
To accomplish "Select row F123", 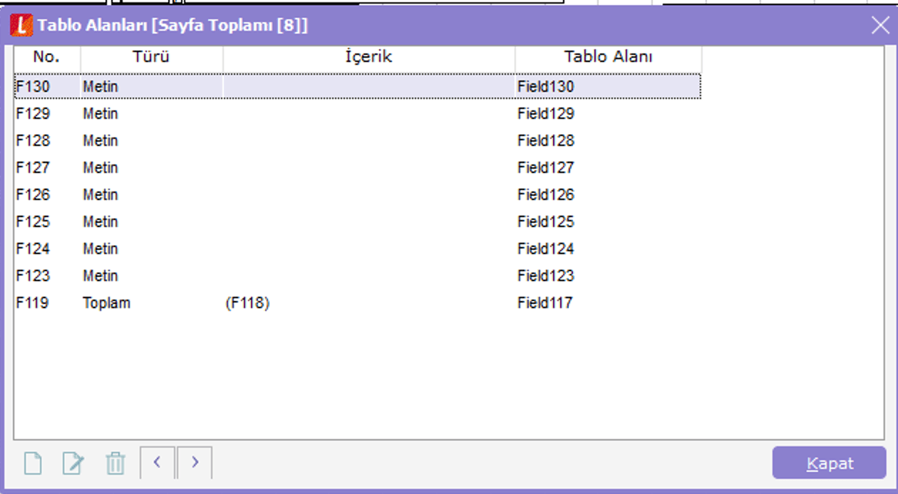I will 358,275.
